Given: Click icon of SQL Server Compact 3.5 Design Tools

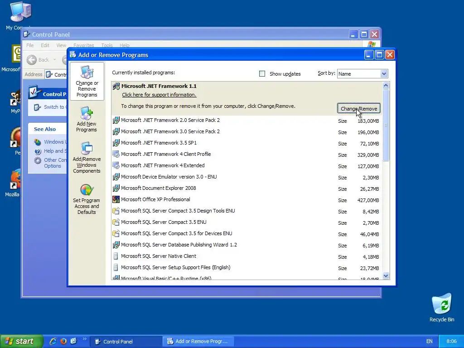Looking at the screenshot, I should [116, 211].
